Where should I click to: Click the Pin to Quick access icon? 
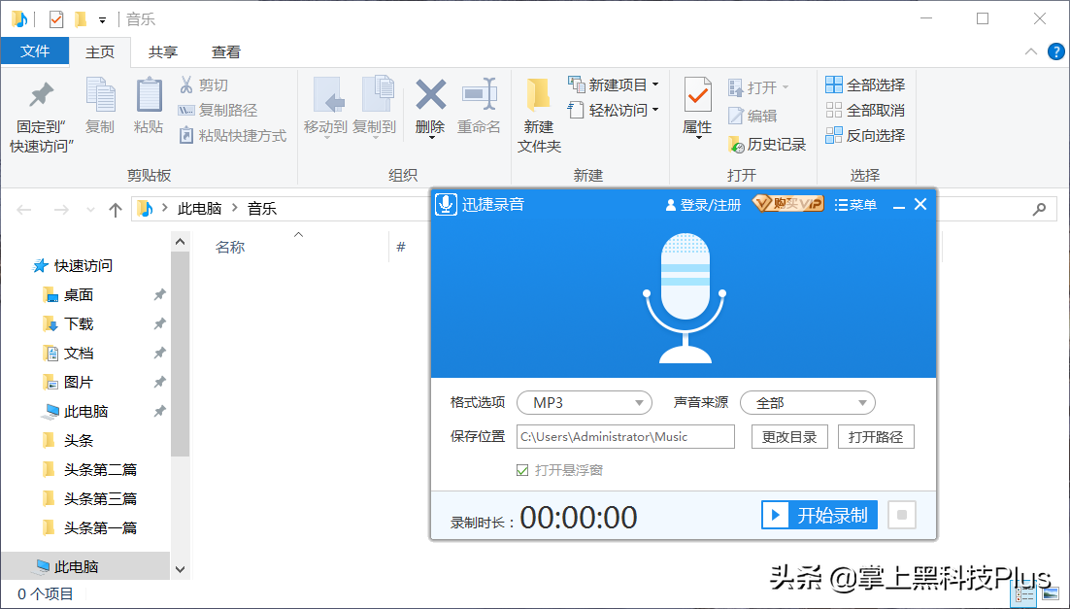(x=41, y=95)
